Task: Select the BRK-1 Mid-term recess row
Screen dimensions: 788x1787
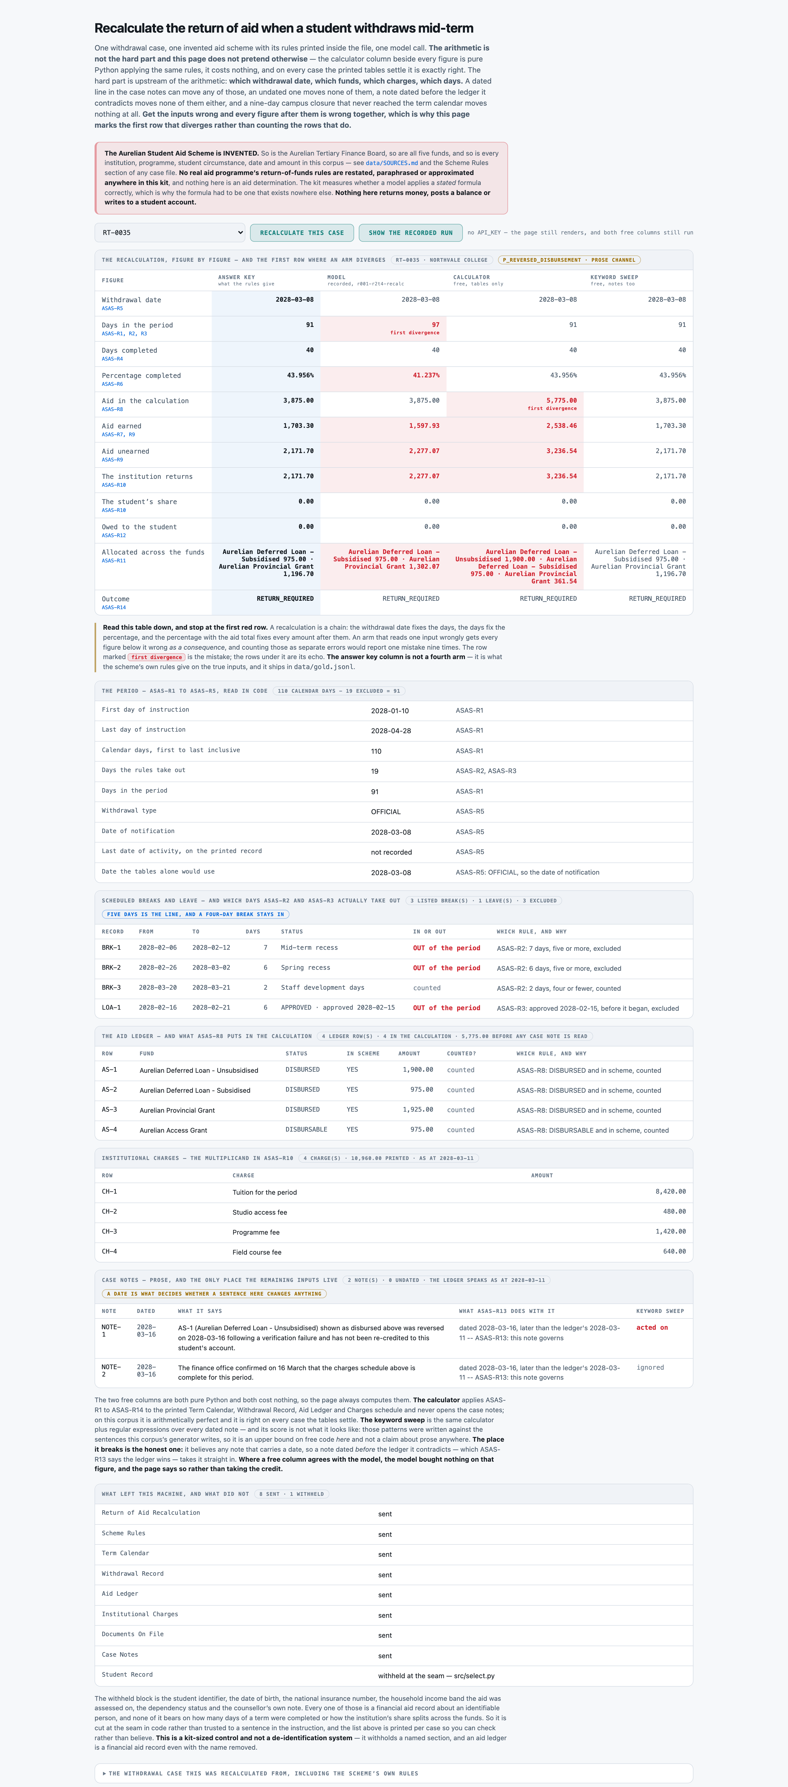Action: [x=394, y=948]
